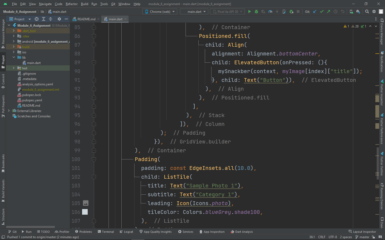Click the image thumbnail on line 105
385x240 pixels.
[x=85, y=203]
